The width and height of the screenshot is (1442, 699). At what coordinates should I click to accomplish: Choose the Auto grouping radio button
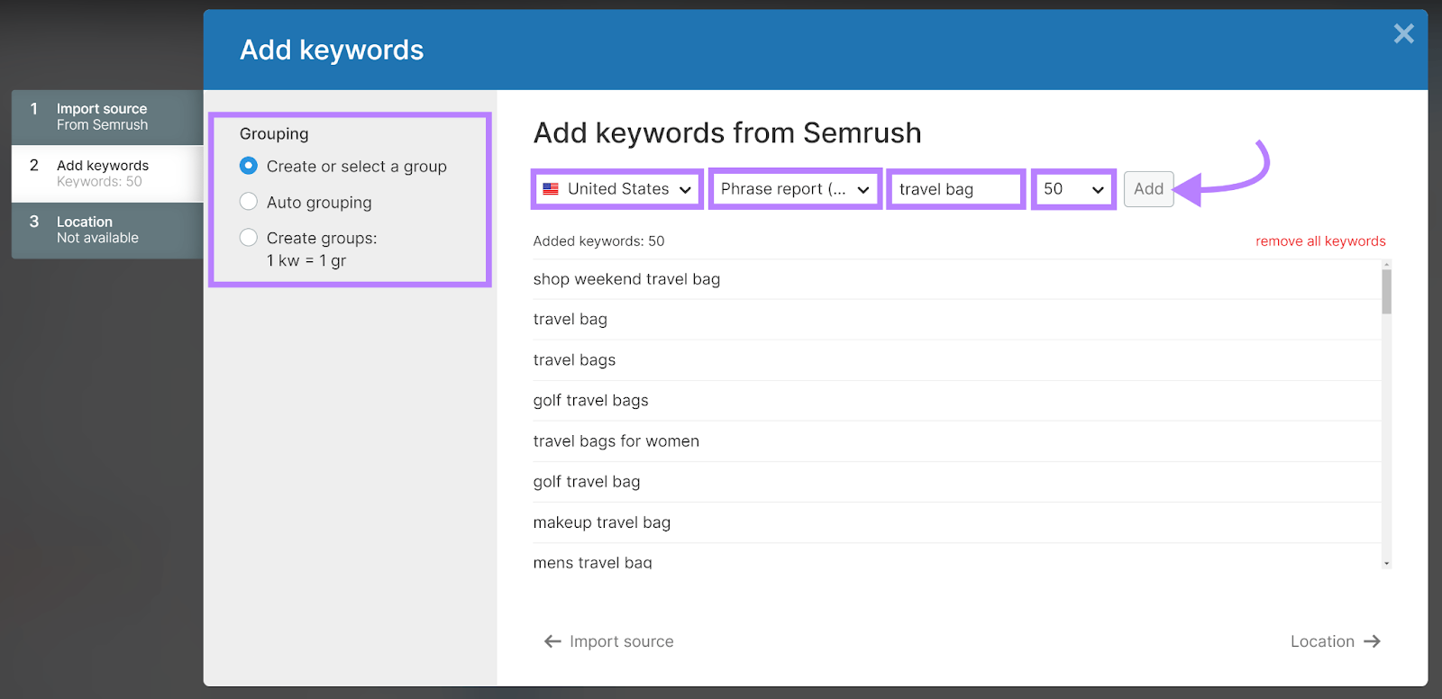click(249, 202)
